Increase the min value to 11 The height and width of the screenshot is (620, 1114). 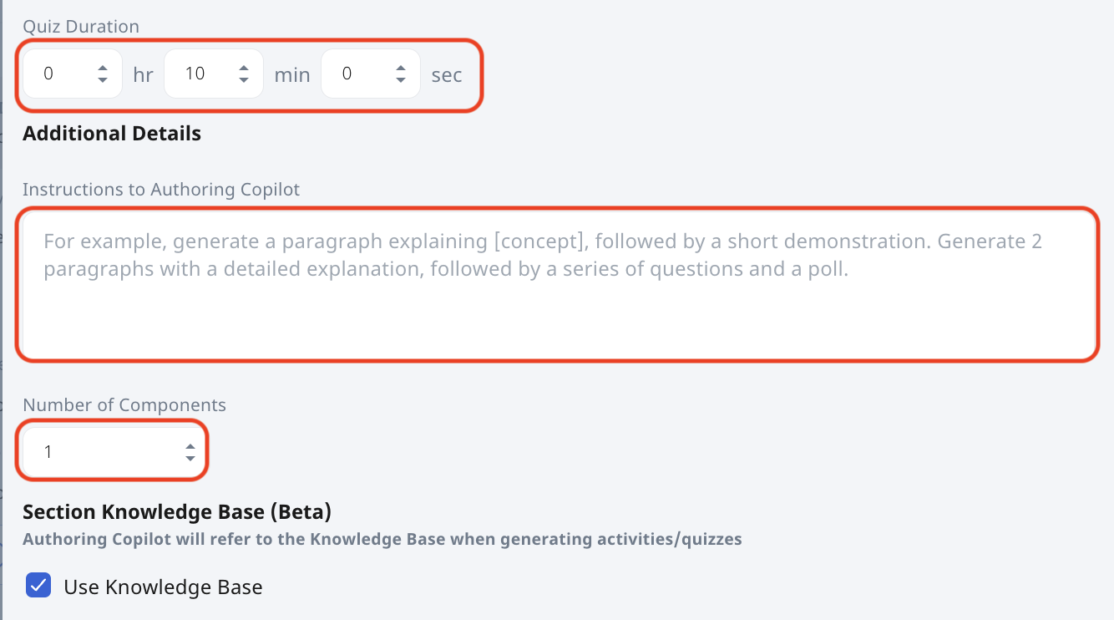244,67
